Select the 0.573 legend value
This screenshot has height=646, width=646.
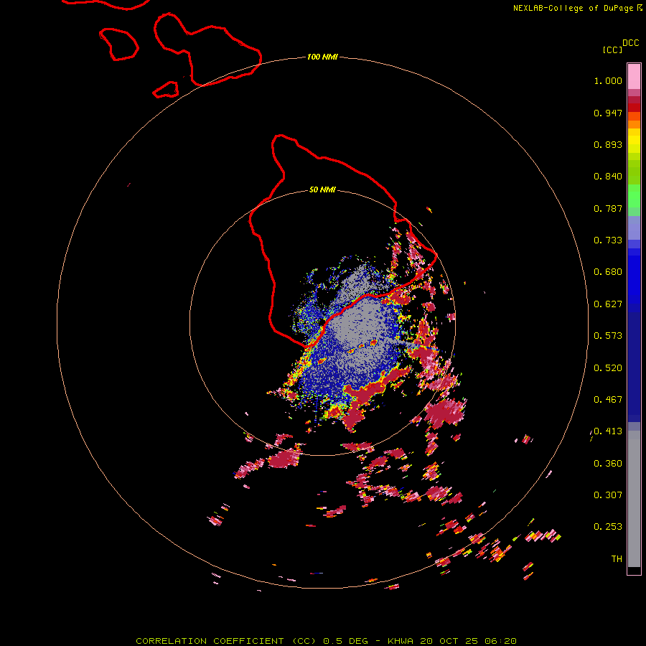(608, 336)
